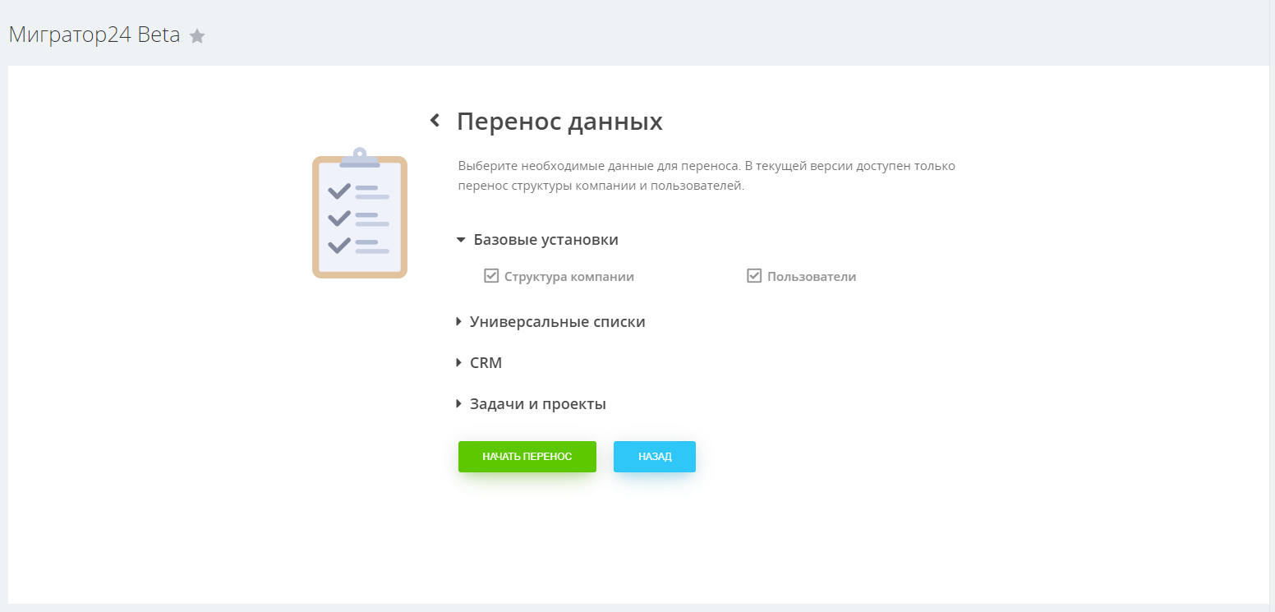Image resolution: width=1275 pixels, height=612 pixels.
Task: Open the CRM section title
Action: tap(486, 363)
